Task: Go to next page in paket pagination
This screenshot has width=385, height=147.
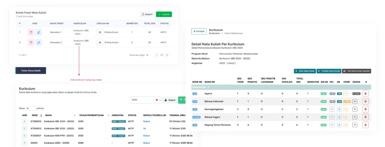Action: (167, 55)
